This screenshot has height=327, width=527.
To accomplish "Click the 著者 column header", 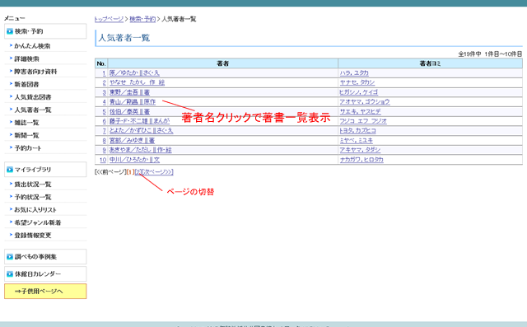I will click(223, 63).
